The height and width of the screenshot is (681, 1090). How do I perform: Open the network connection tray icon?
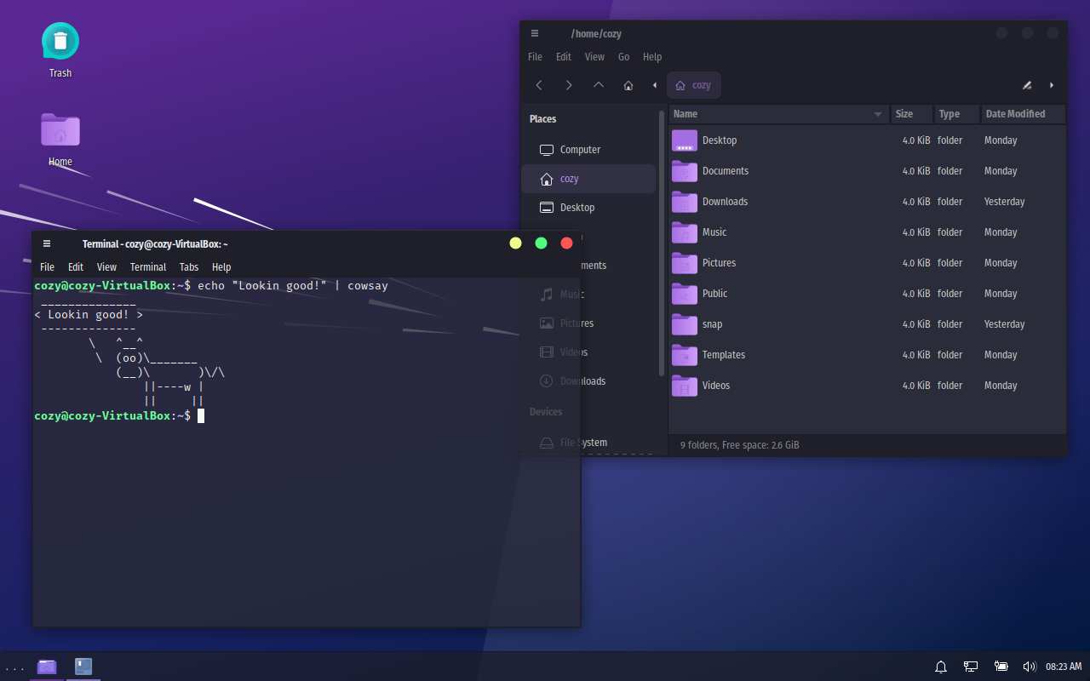pyautogui.click(x=971, y=667)
